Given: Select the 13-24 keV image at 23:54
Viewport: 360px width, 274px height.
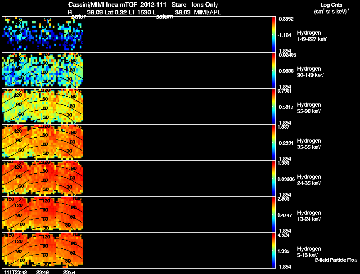Looking at the screenshot, I should pos(70,214).
